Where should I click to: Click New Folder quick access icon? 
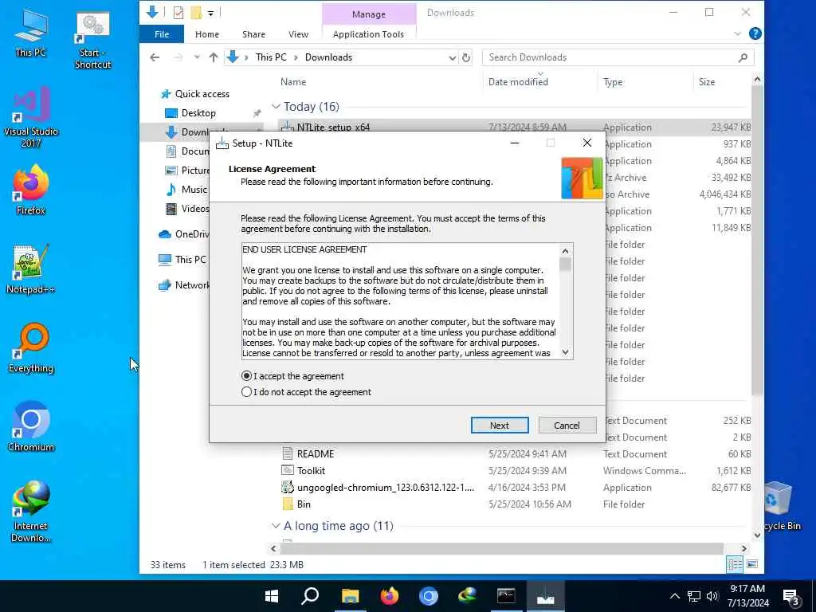coord(196,13)
